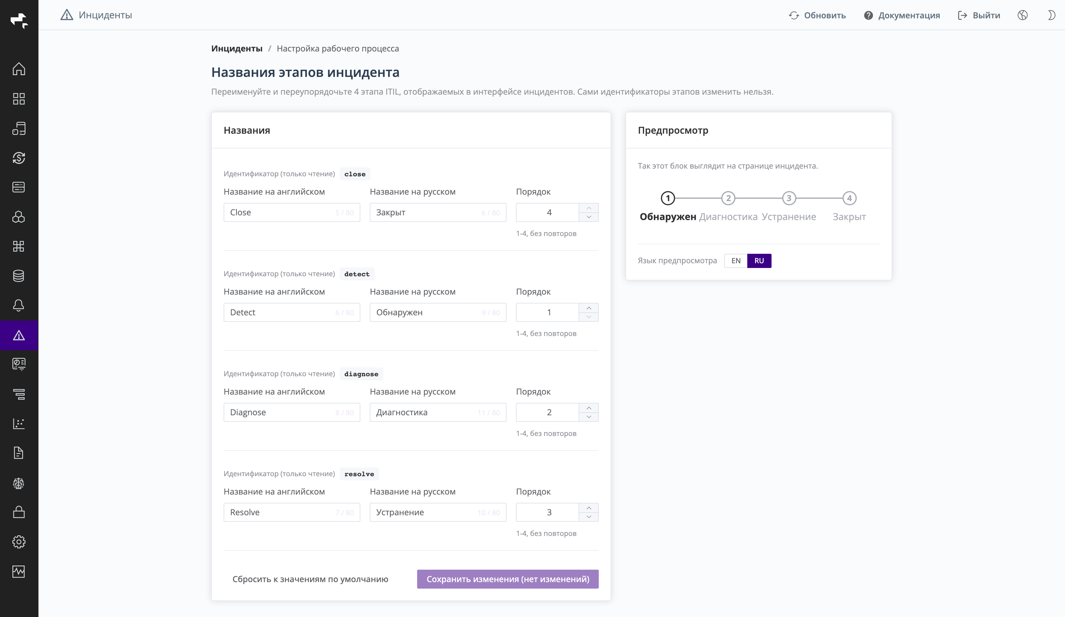The width and height of the screenshot is (1065, 617).
Task: Switch preview language to RU
Action: (759, 261)
